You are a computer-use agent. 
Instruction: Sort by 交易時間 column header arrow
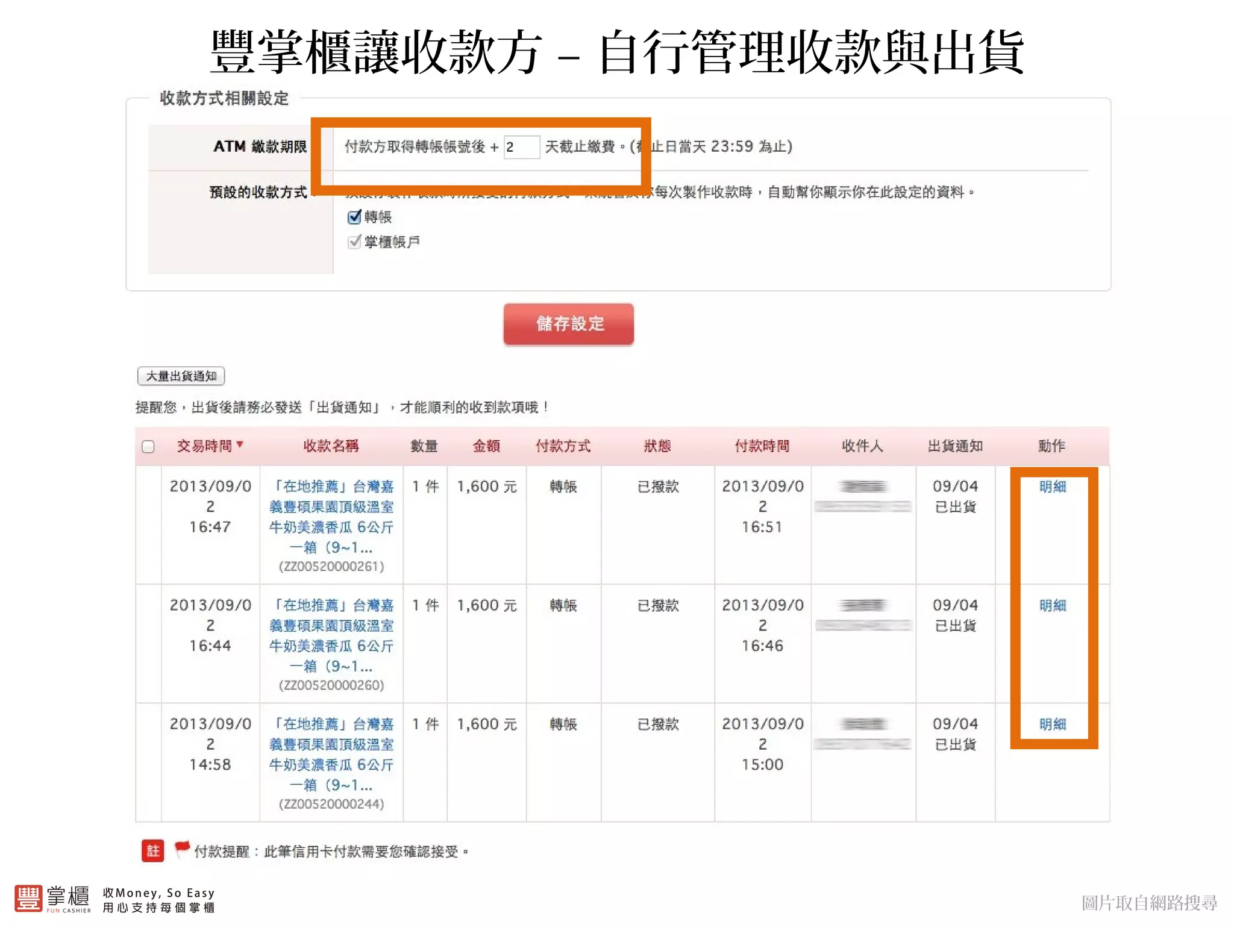pyautogui.click(x=240, y=444)
